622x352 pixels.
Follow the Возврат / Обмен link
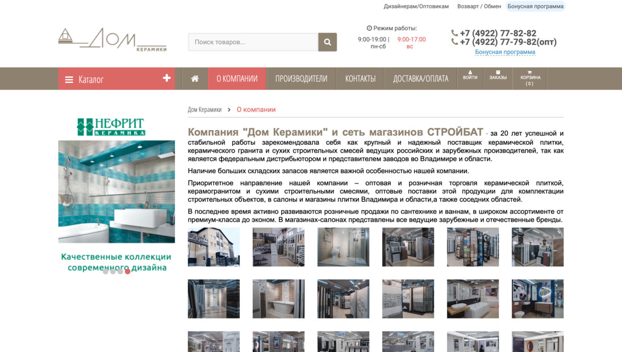pos(479,6)
